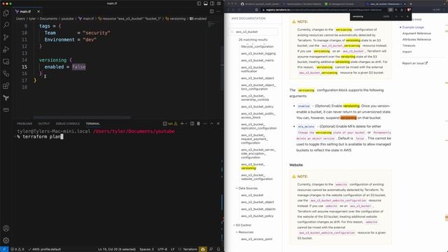Close the terminal panel
This screenshot has height=252, width=448.
[218, 124]
